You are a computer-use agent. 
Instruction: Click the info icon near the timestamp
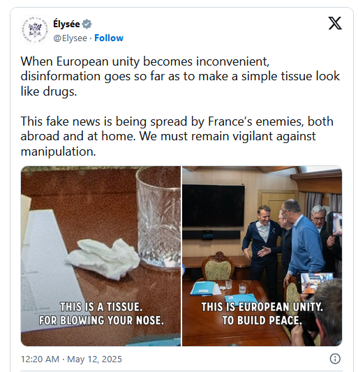tap(335, 359)
